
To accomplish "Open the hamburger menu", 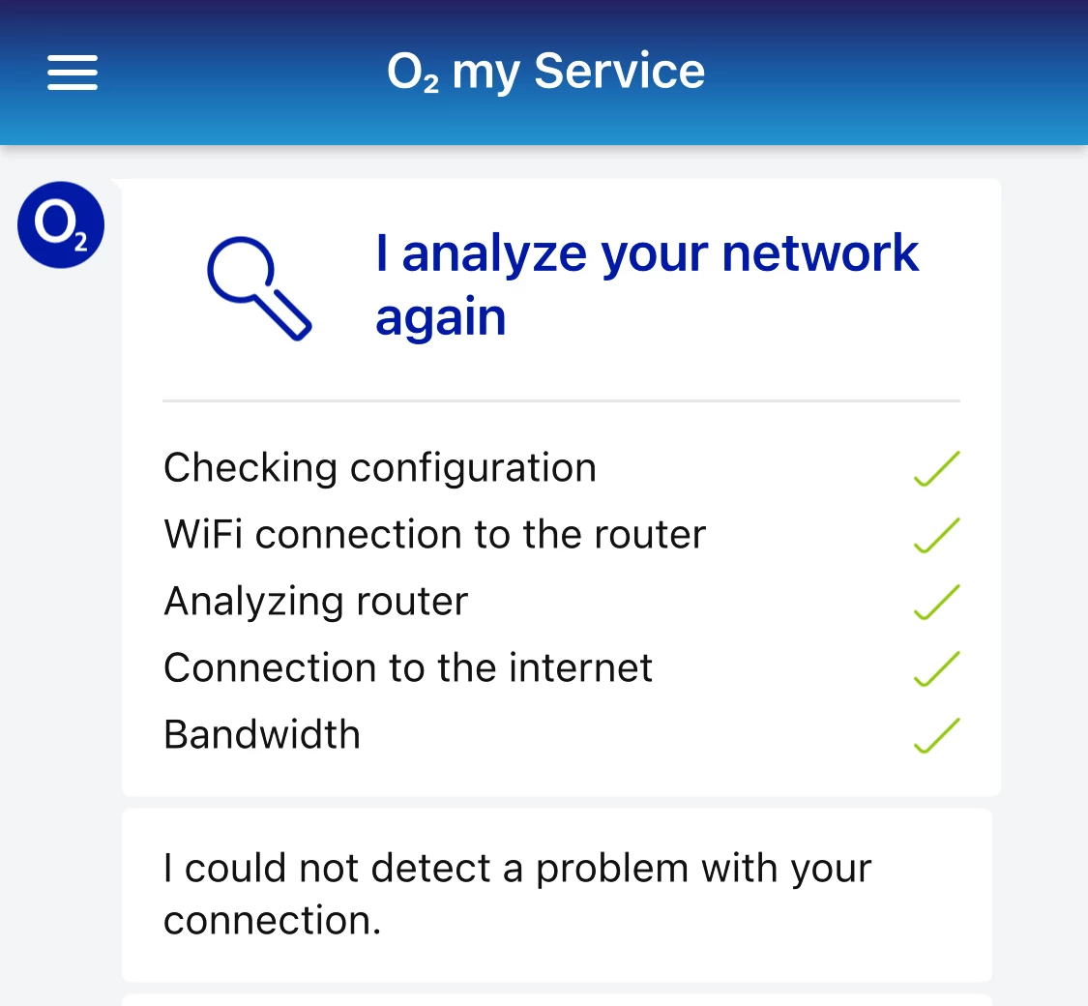I will 73,73.
